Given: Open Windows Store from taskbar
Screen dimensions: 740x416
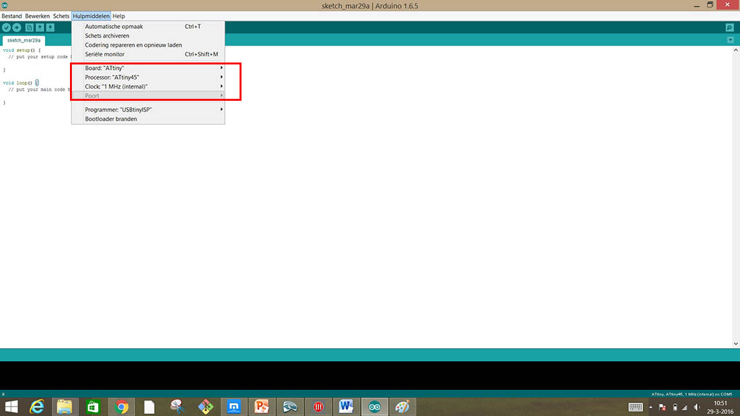Looking at the screenshot, I should (93, 407).
